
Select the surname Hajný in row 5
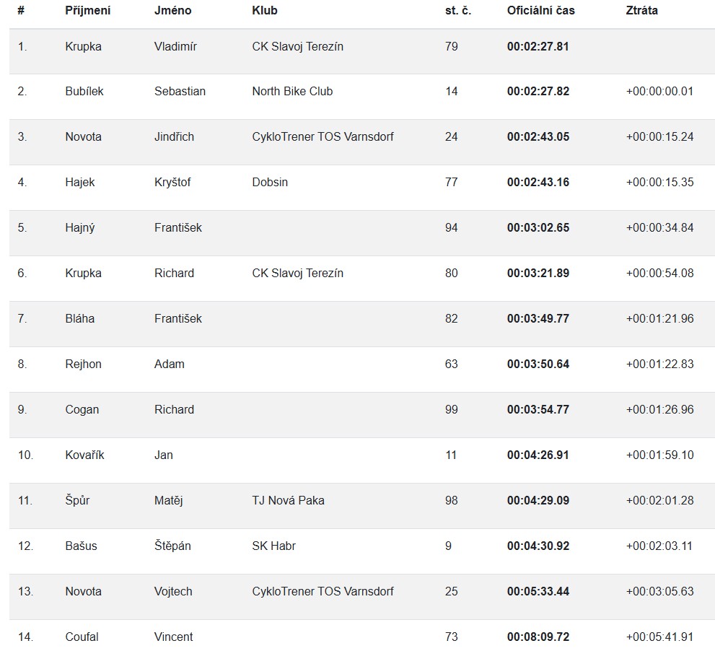point(79,228)
